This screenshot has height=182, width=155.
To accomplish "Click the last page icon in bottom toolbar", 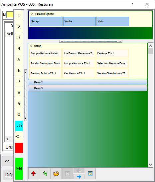I will point(90,174).
